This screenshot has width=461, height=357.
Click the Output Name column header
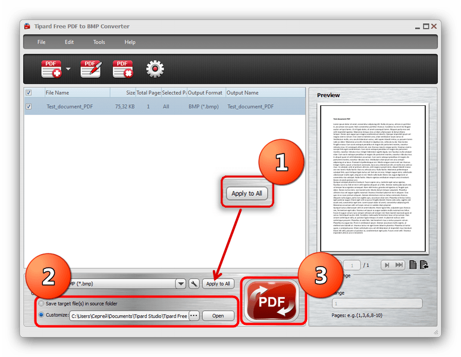click(x=265, y=93)
